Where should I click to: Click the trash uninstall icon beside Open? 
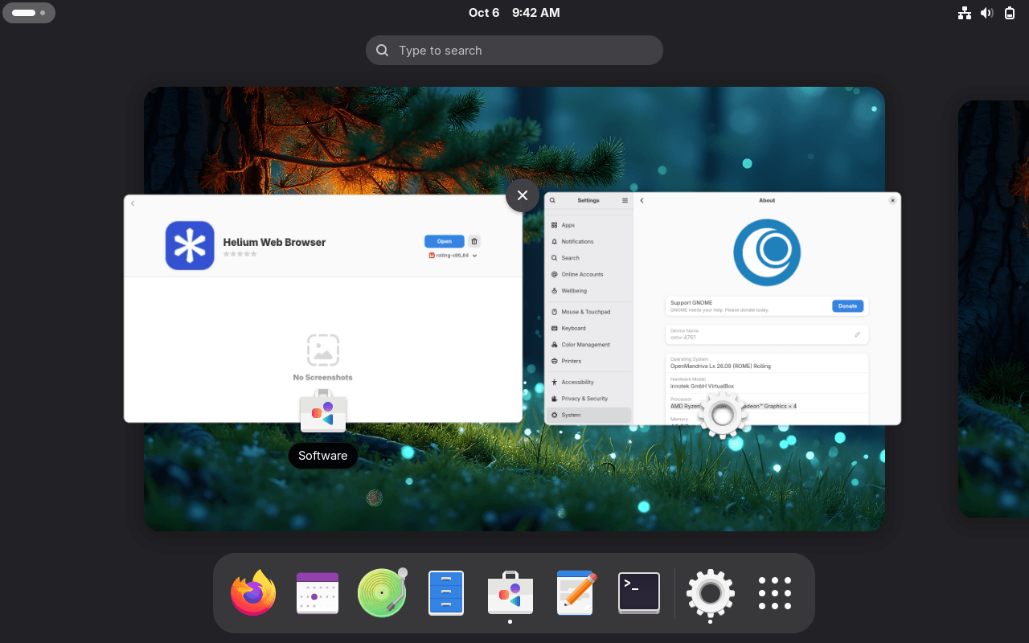(474, 241)
